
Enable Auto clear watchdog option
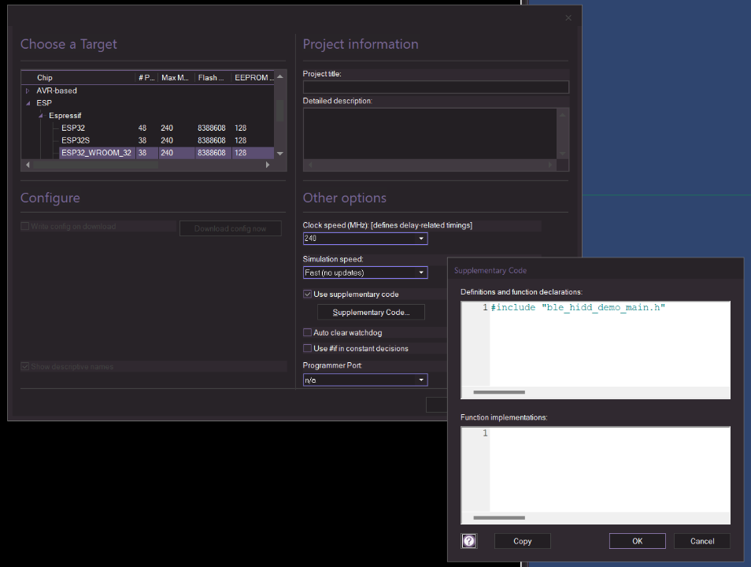pyautogui.click(x=308, y=332)
